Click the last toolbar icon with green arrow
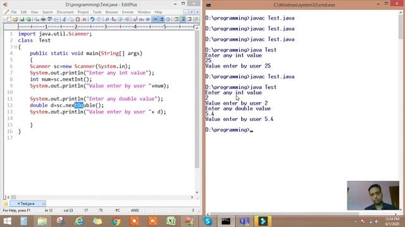The height and width of the screenshot is (227, 405). (196, 20)
